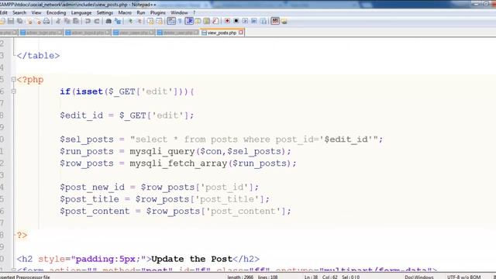Zoom in using the toolbar icon
This screenshot has width=496, height=279.
(x=130, y=21)
